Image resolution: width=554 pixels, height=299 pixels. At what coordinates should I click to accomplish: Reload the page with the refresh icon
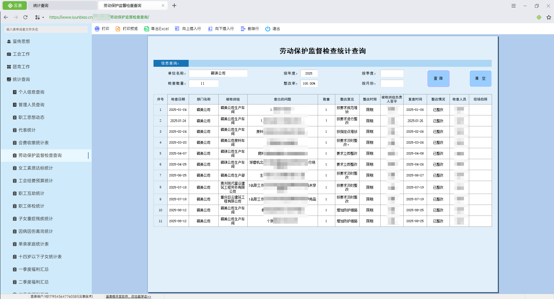(25, 17)
